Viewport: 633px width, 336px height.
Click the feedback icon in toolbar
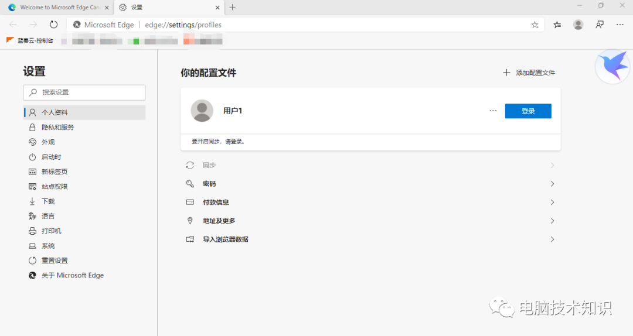600,25
